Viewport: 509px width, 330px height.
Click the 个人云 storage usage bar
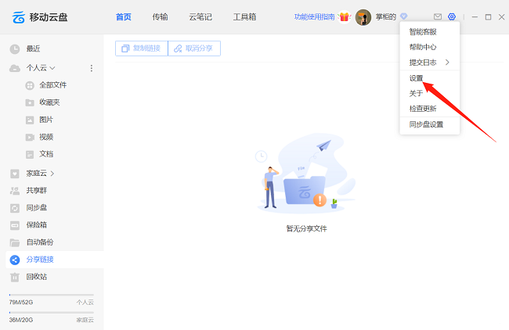pos(51,296)
